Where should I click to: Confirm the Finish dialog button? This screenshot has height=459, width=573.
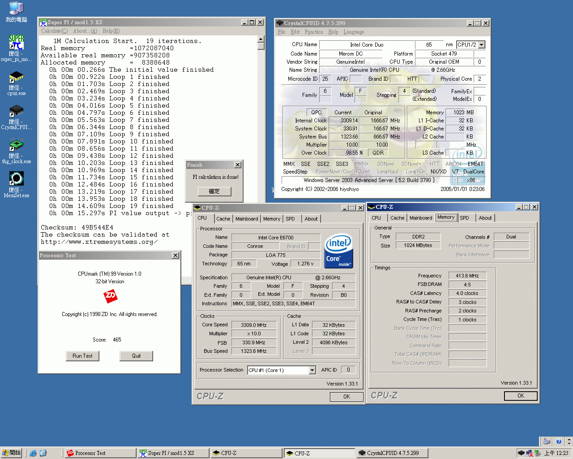click(214, 191)
